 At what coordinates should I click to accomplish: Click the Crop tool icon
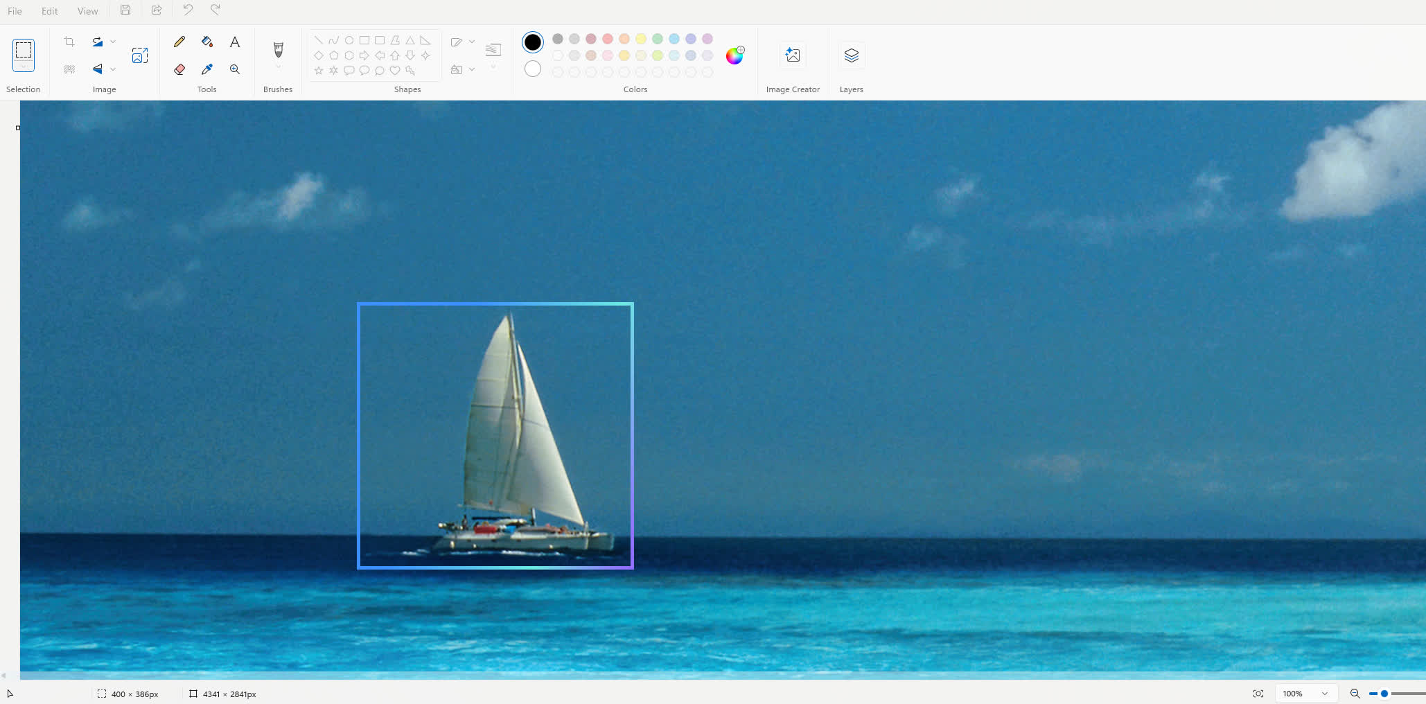point(69,42)
